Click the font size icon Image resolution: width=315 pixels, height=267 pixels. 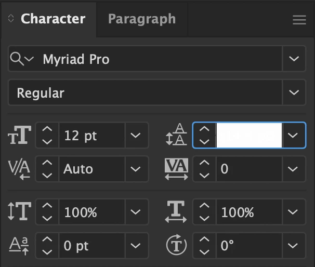click(20, 136)
